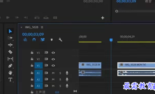
Task: Toggle linked selection button
Action: coord(43,40)
